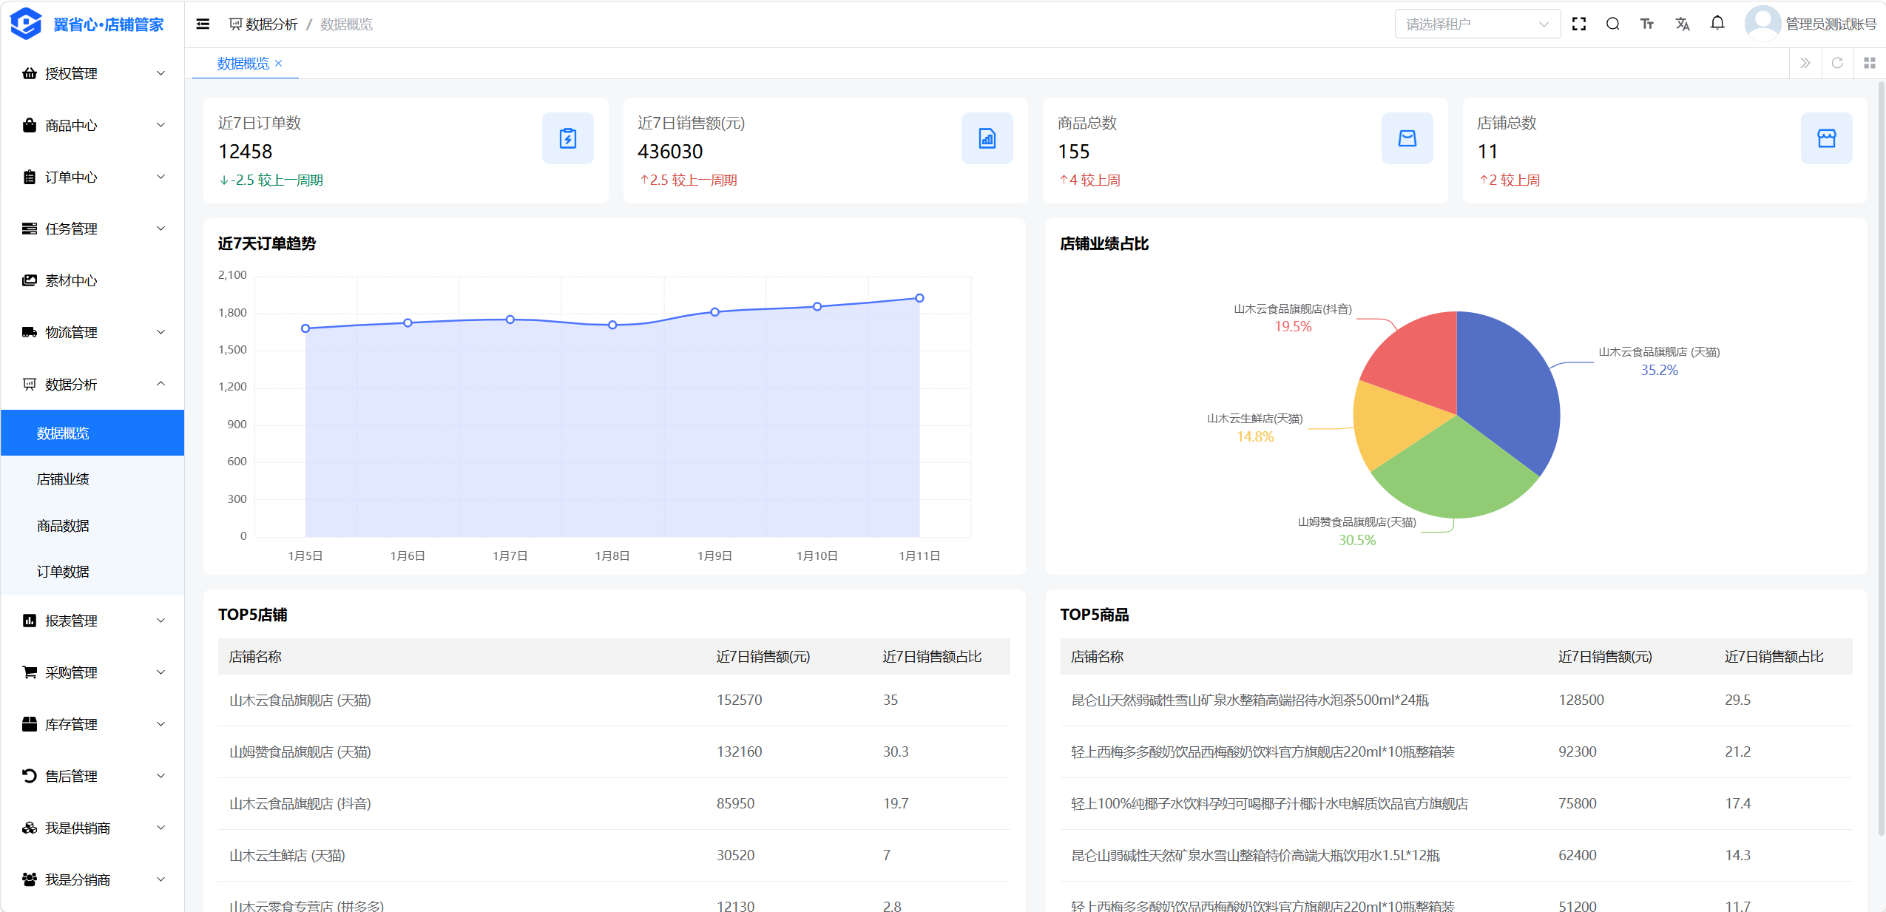This screenshot has height=912, width=1886.
Task: Expand the 任务管理 menu chevron
Action: (x=161, y=229)
